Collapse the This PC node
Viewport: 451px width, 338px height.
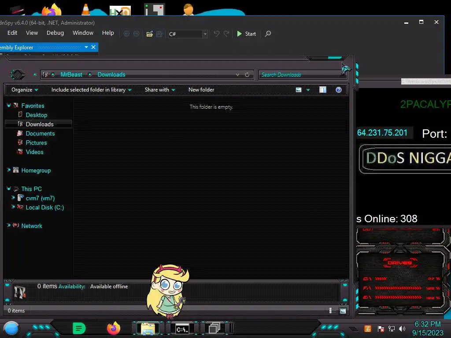click(x=9, y=188)
